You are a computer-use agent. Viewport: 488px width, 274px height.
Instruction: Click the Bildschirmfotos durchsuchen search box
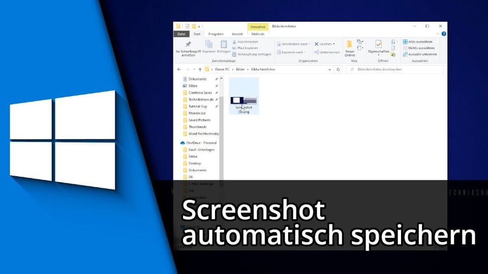pos(394,70)
